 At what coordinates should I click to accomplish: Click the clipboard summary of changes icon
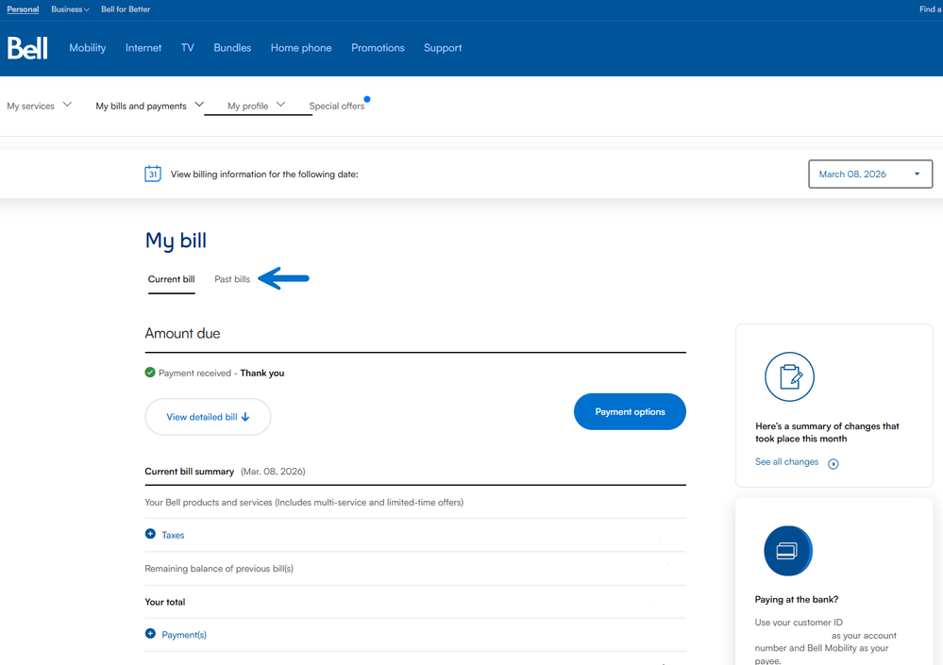(789, 376)
